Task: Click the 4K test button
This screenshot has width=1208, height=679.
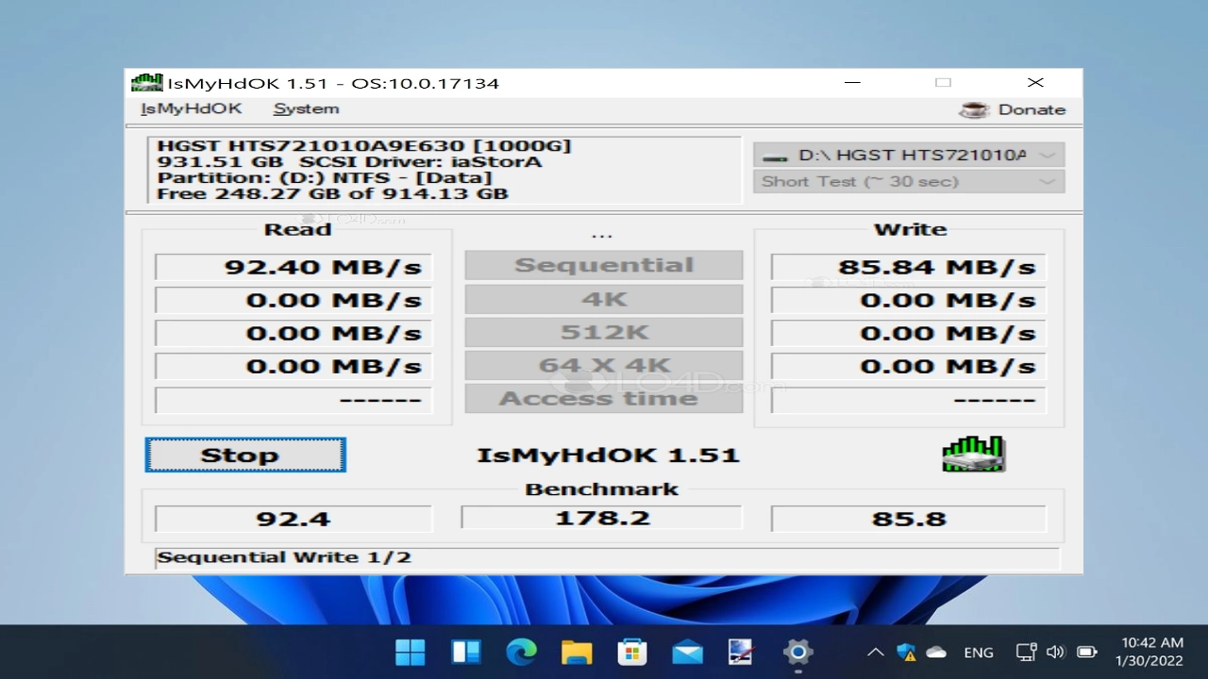Action: point(604,299)
